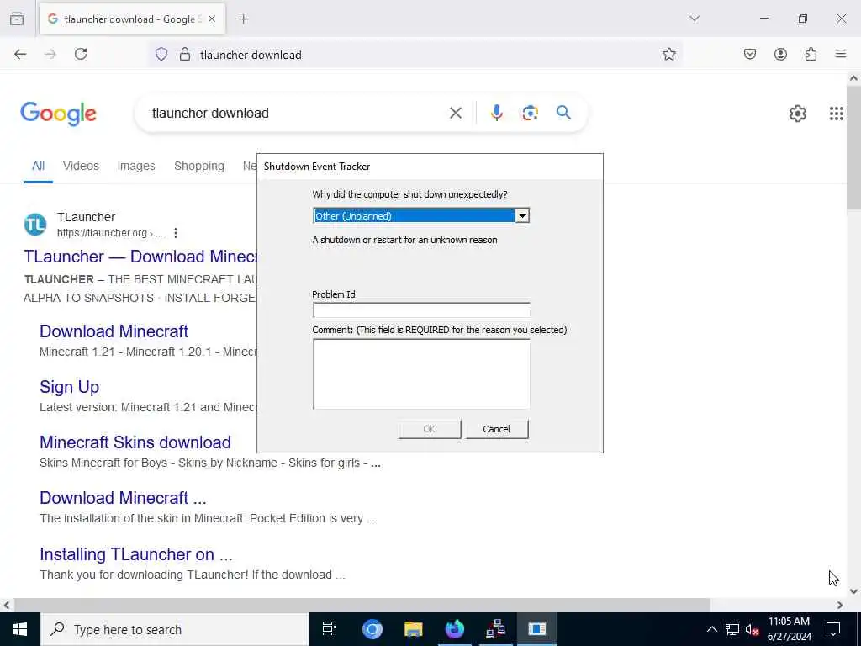Viewport: 861px width, 646px height.
Task: Click the Firefox View icon in tab bar
Action: click(17, 19)
